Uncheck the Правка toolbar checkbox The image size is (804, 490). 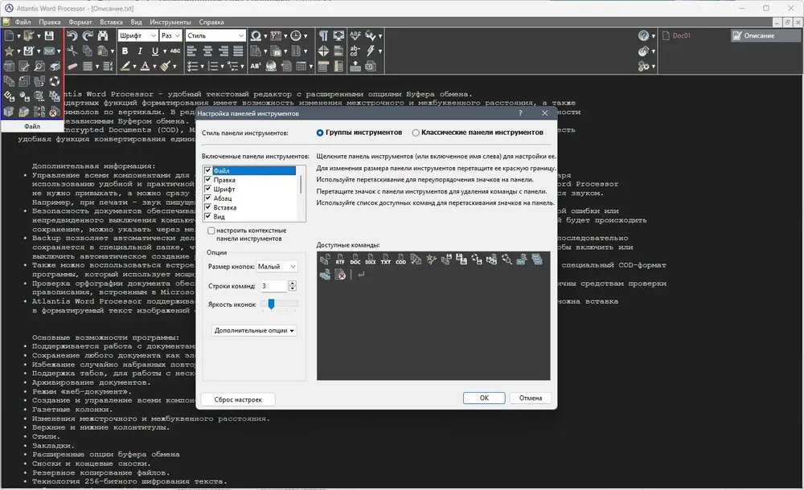tap(207, 180)
